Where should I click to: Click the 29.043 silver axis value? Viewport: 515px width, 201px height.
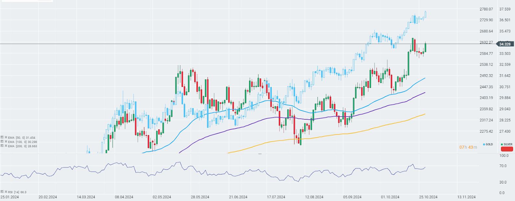[x=505, y=109]
